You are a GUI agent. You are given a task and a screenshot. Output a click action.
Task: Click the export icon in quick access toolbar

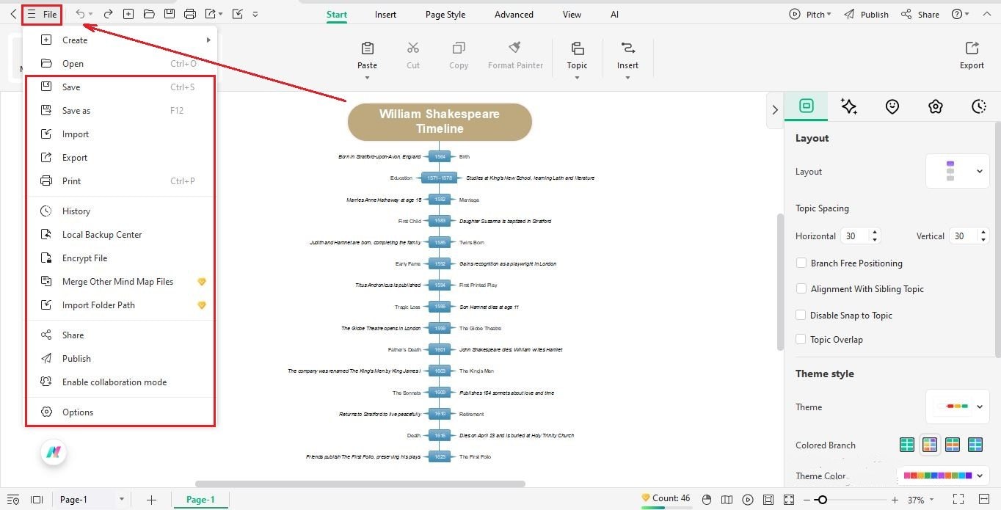tap(211, 14)
